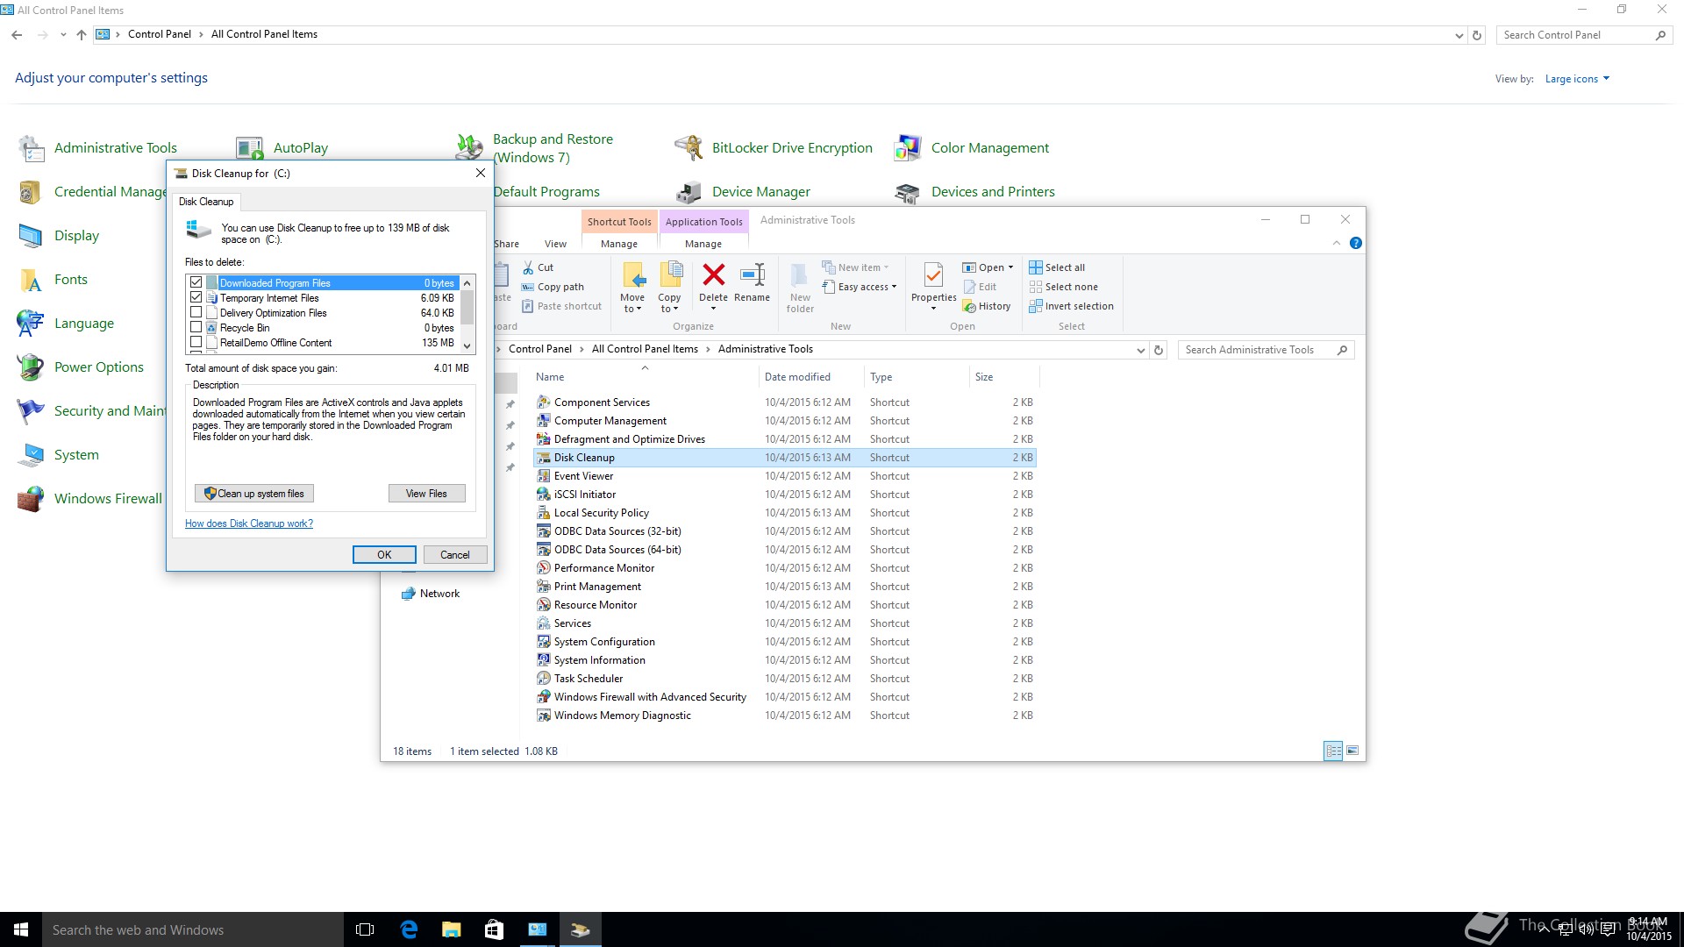Expand Control Panel address bar dropdown
Screen dimensions: 1684x947
point(1459,35)
